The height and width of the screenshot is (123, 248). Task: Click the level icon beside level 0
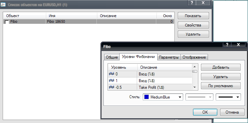click(111, 74)
